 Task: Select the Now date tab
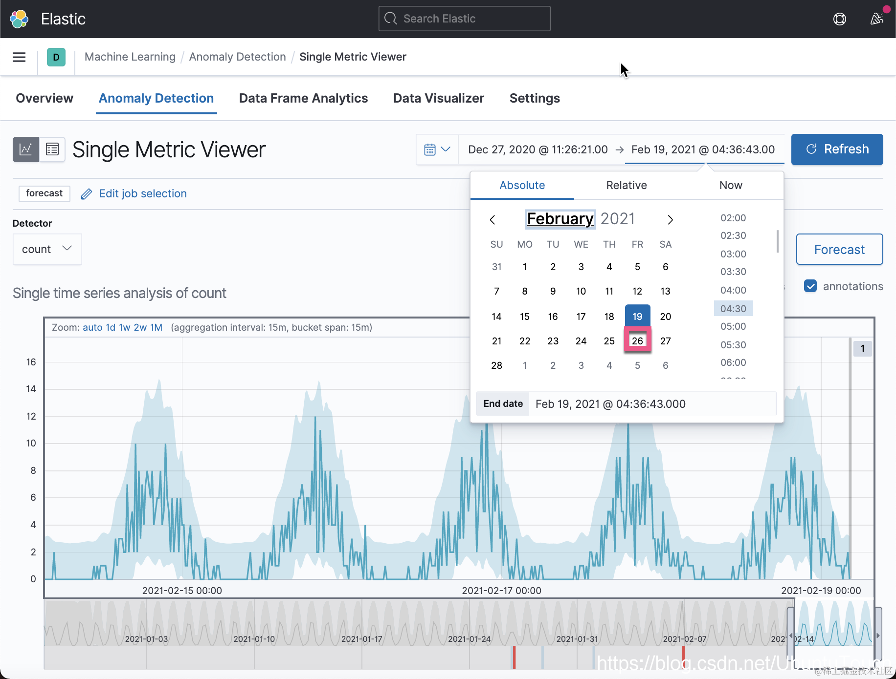tap(731, 186)
